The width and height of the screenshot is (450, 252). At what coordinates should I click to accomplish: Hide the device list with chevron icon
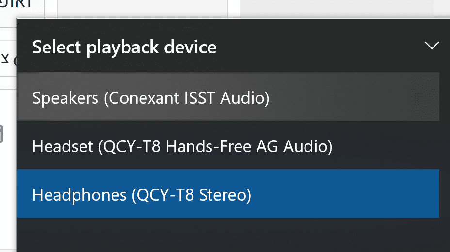[431, 46]
